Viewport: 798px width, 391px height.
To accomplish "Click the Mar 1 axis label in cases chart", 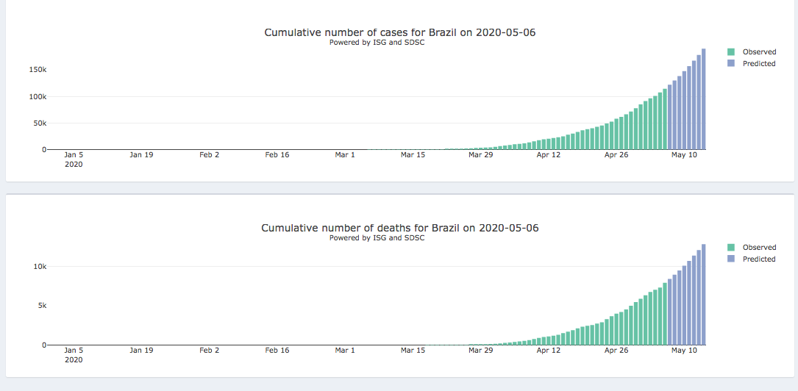I will [345, 155].
